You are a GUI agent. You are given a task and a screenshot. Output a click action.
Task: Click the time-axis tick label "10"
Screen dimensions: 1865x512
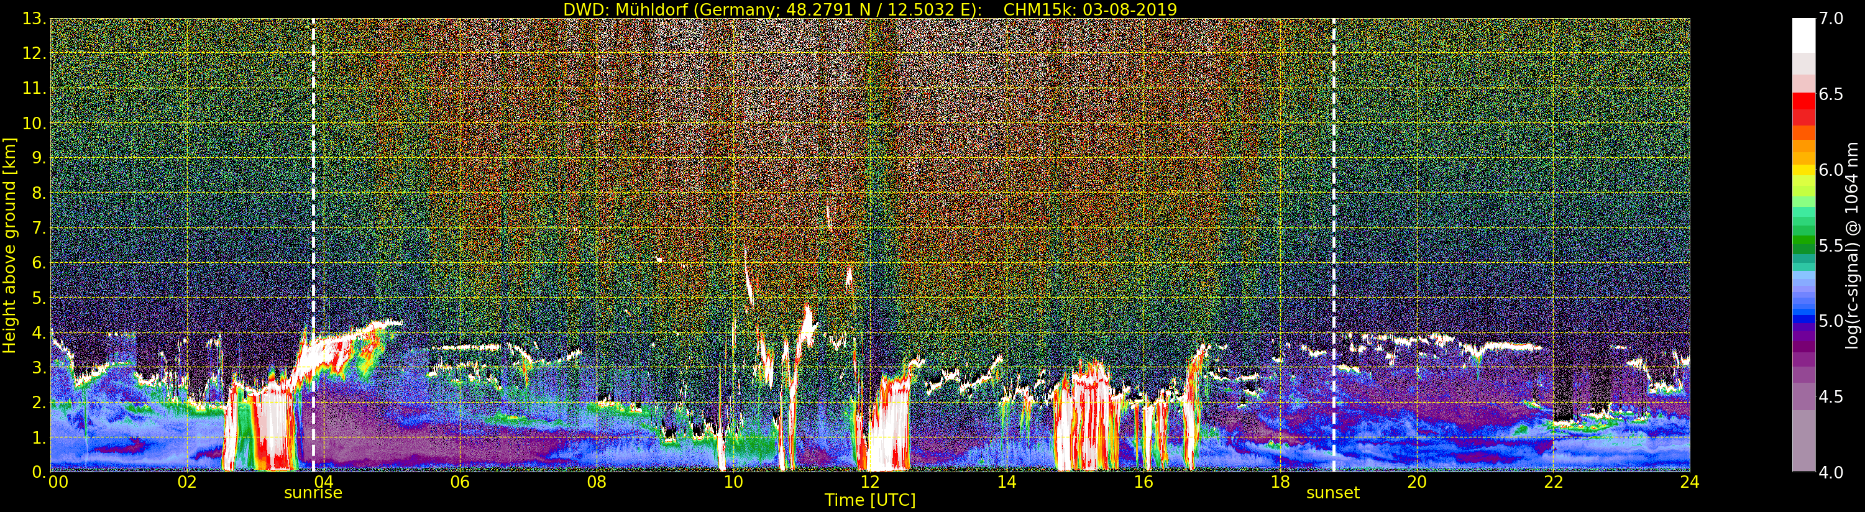(x=733, y=482)
